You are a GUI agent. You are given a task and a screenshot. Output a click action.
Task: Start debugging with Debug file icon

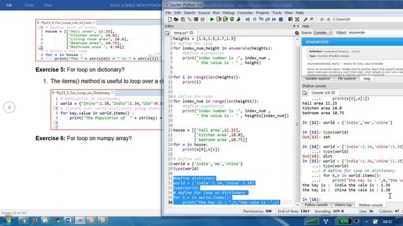click(247, 19)
